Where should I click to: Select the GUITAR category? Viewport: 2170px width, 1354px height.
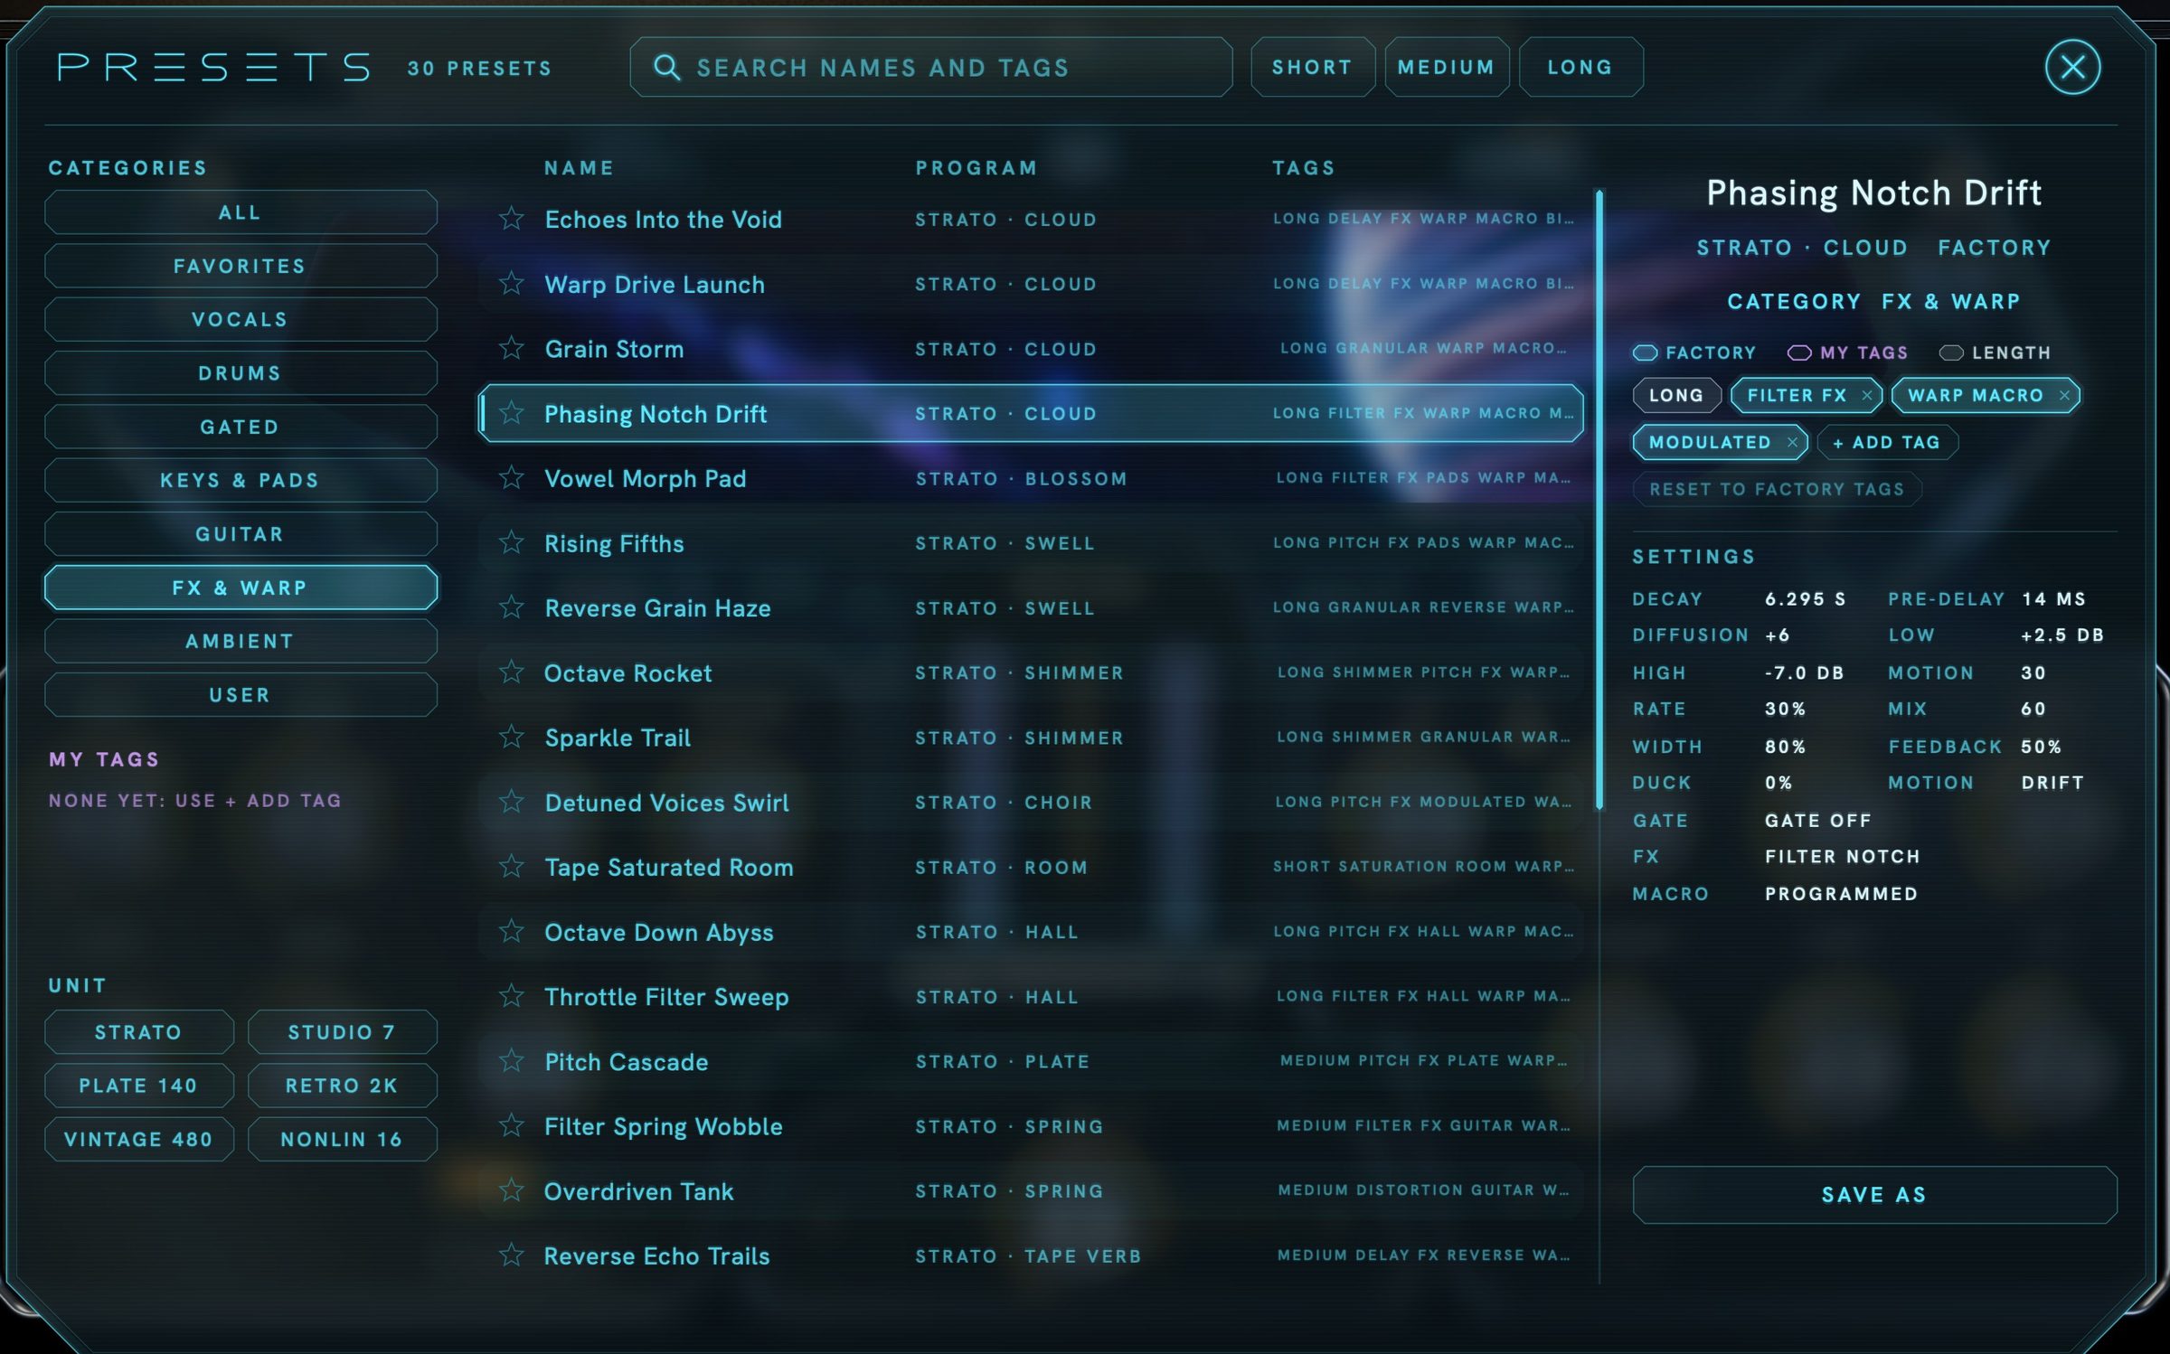[241, 533]
